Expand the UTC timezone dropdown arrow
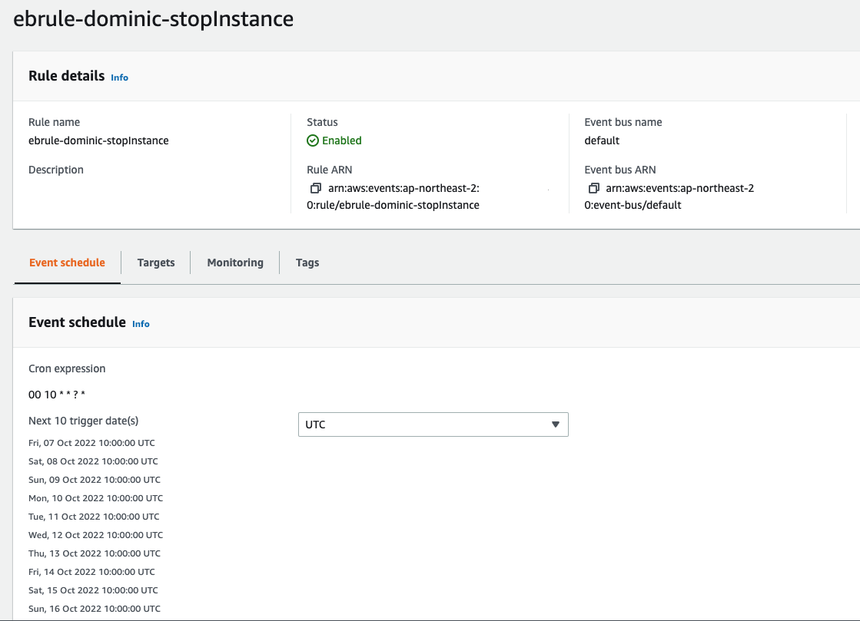 coord(556,424)
